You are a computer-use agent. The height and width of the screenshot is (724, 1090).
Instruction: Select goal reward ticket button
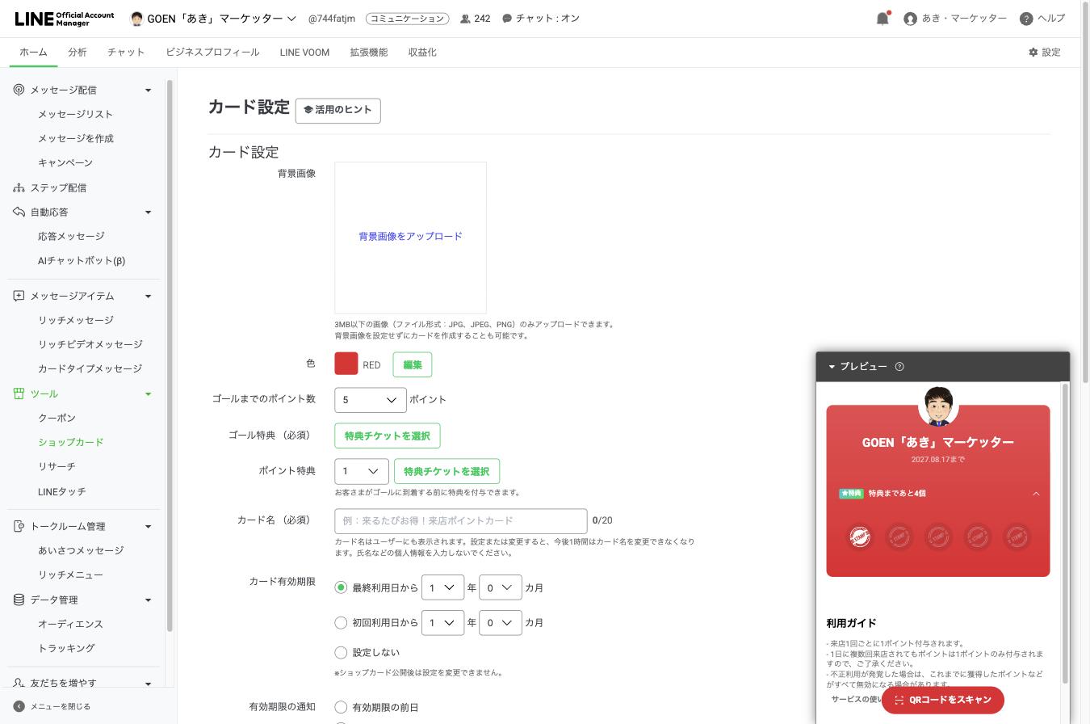tap(388, 436)
